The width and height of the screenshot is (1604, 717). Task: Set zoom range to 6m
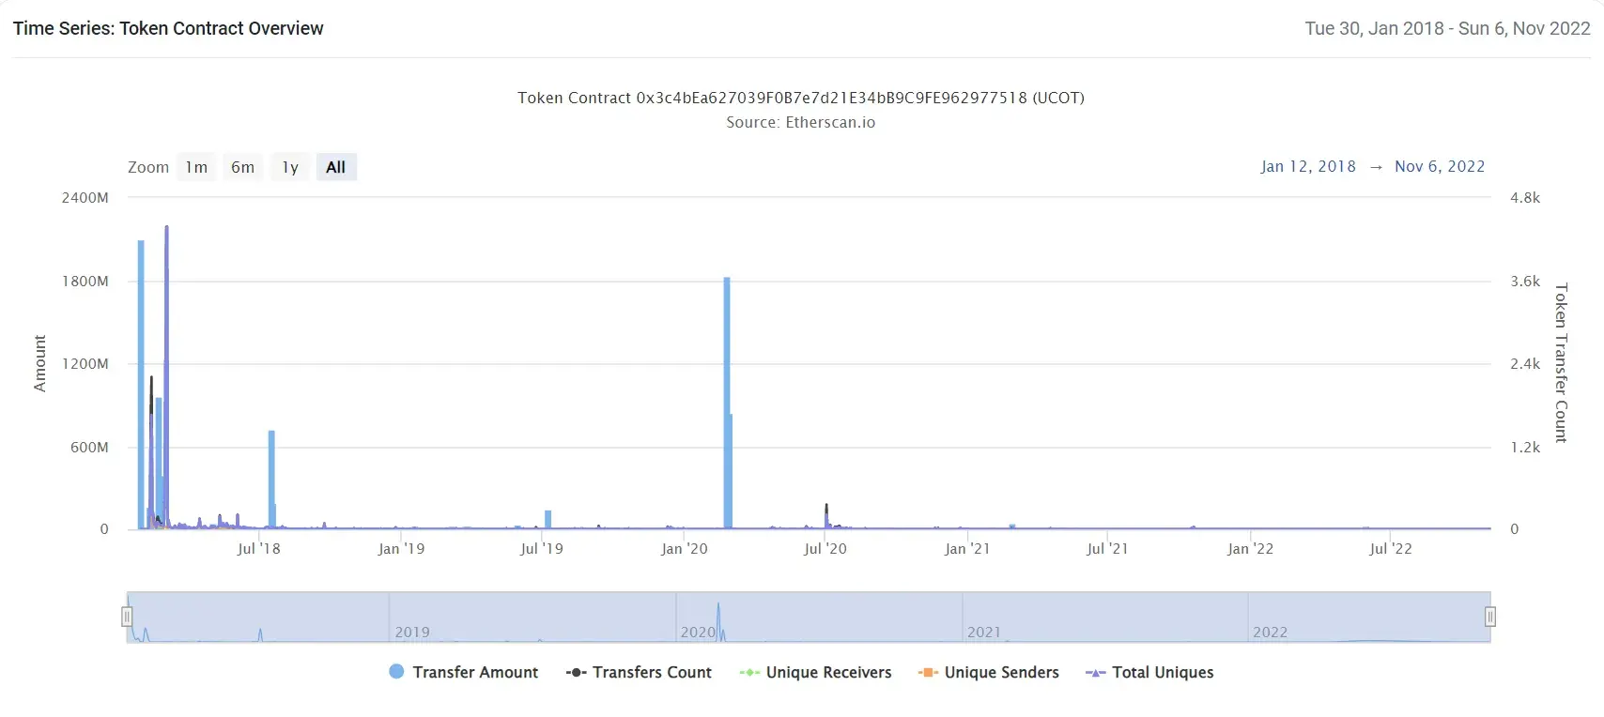243,167
